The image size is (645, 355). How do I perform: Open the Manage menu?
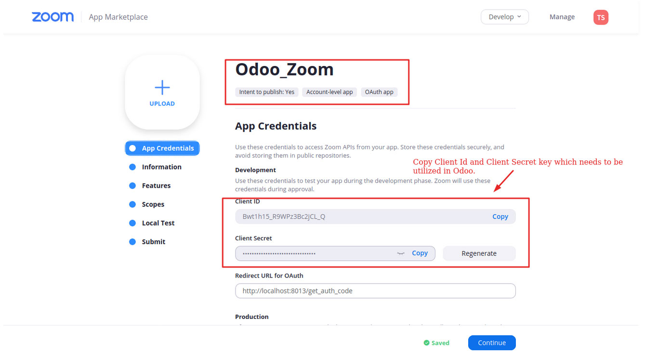[562, 17]
